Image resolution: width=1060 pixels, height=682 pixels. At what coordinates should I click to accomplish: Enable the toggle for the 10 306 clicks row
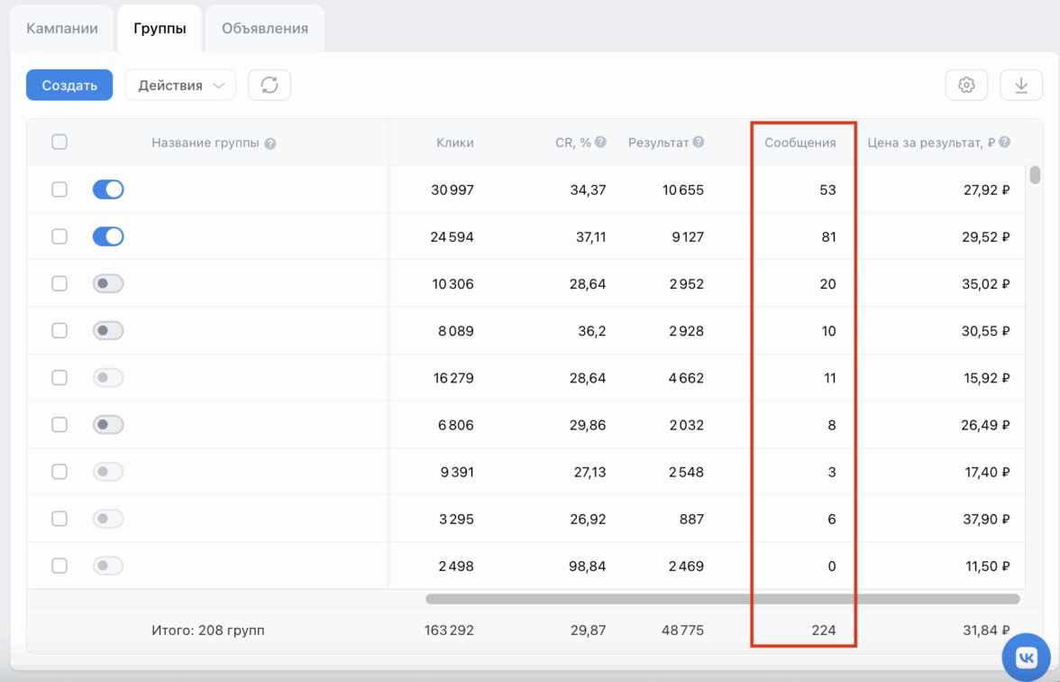(x=108, y=283)
